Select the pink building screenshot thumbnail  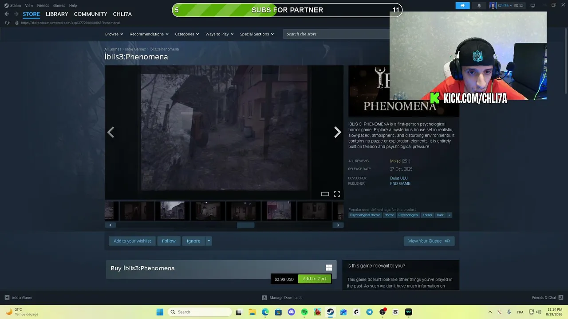pos(279,211)
